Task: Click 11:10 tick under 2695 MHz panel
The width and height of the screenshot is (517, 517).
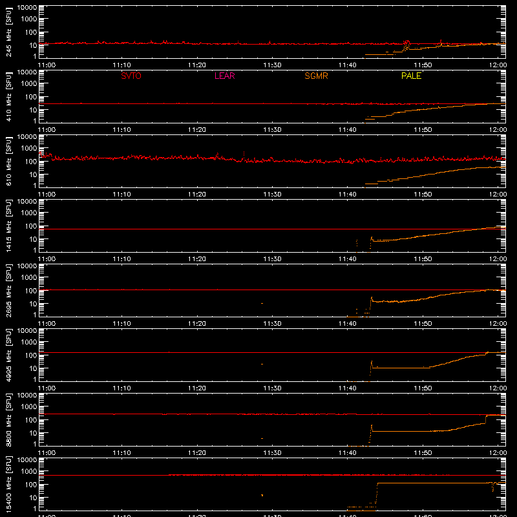Action: pyautogui.click(x=121, y=324)
